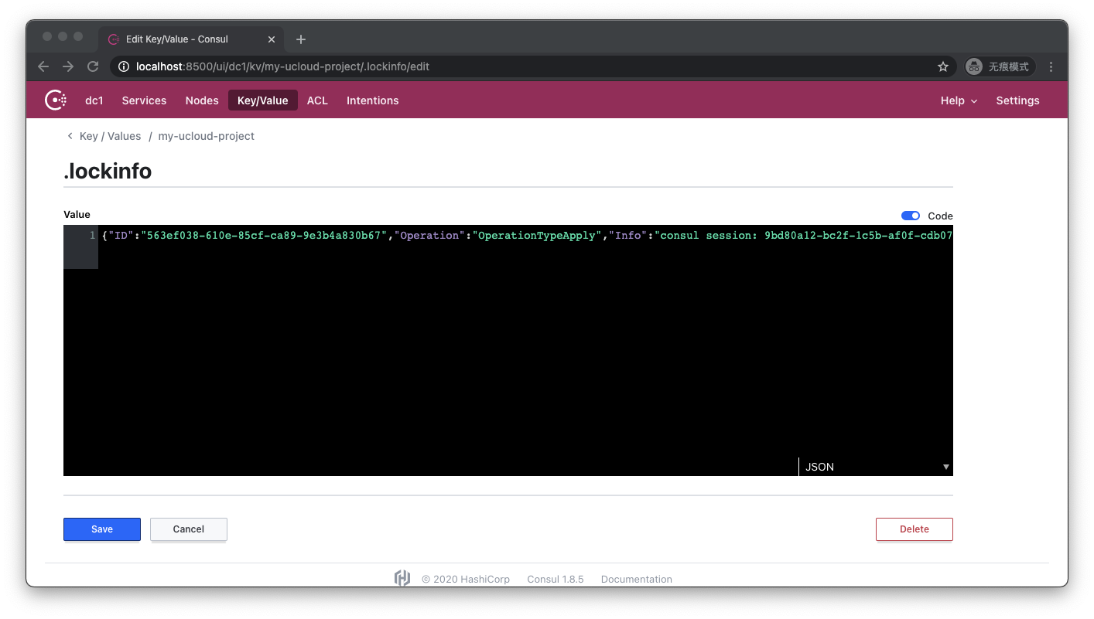Save the key value
This screenshot has width=1094, height=619.
102,529
